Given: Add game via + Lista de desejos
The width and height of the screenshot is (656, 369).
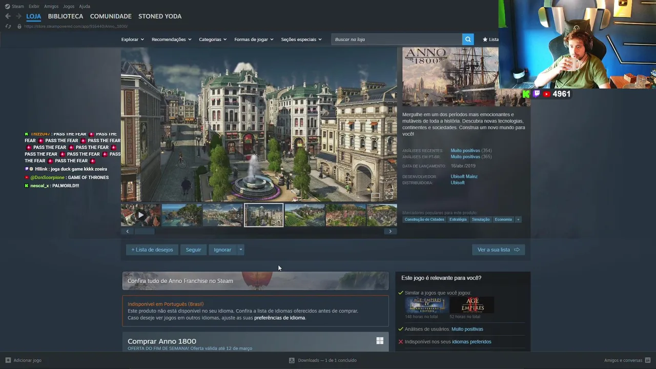Looking at the screenshot, I should [152, 250].
